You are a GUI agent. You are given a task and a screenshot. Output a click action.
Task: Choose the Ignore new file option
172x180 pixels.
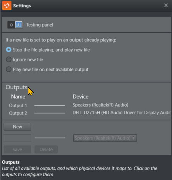point(8,60)
